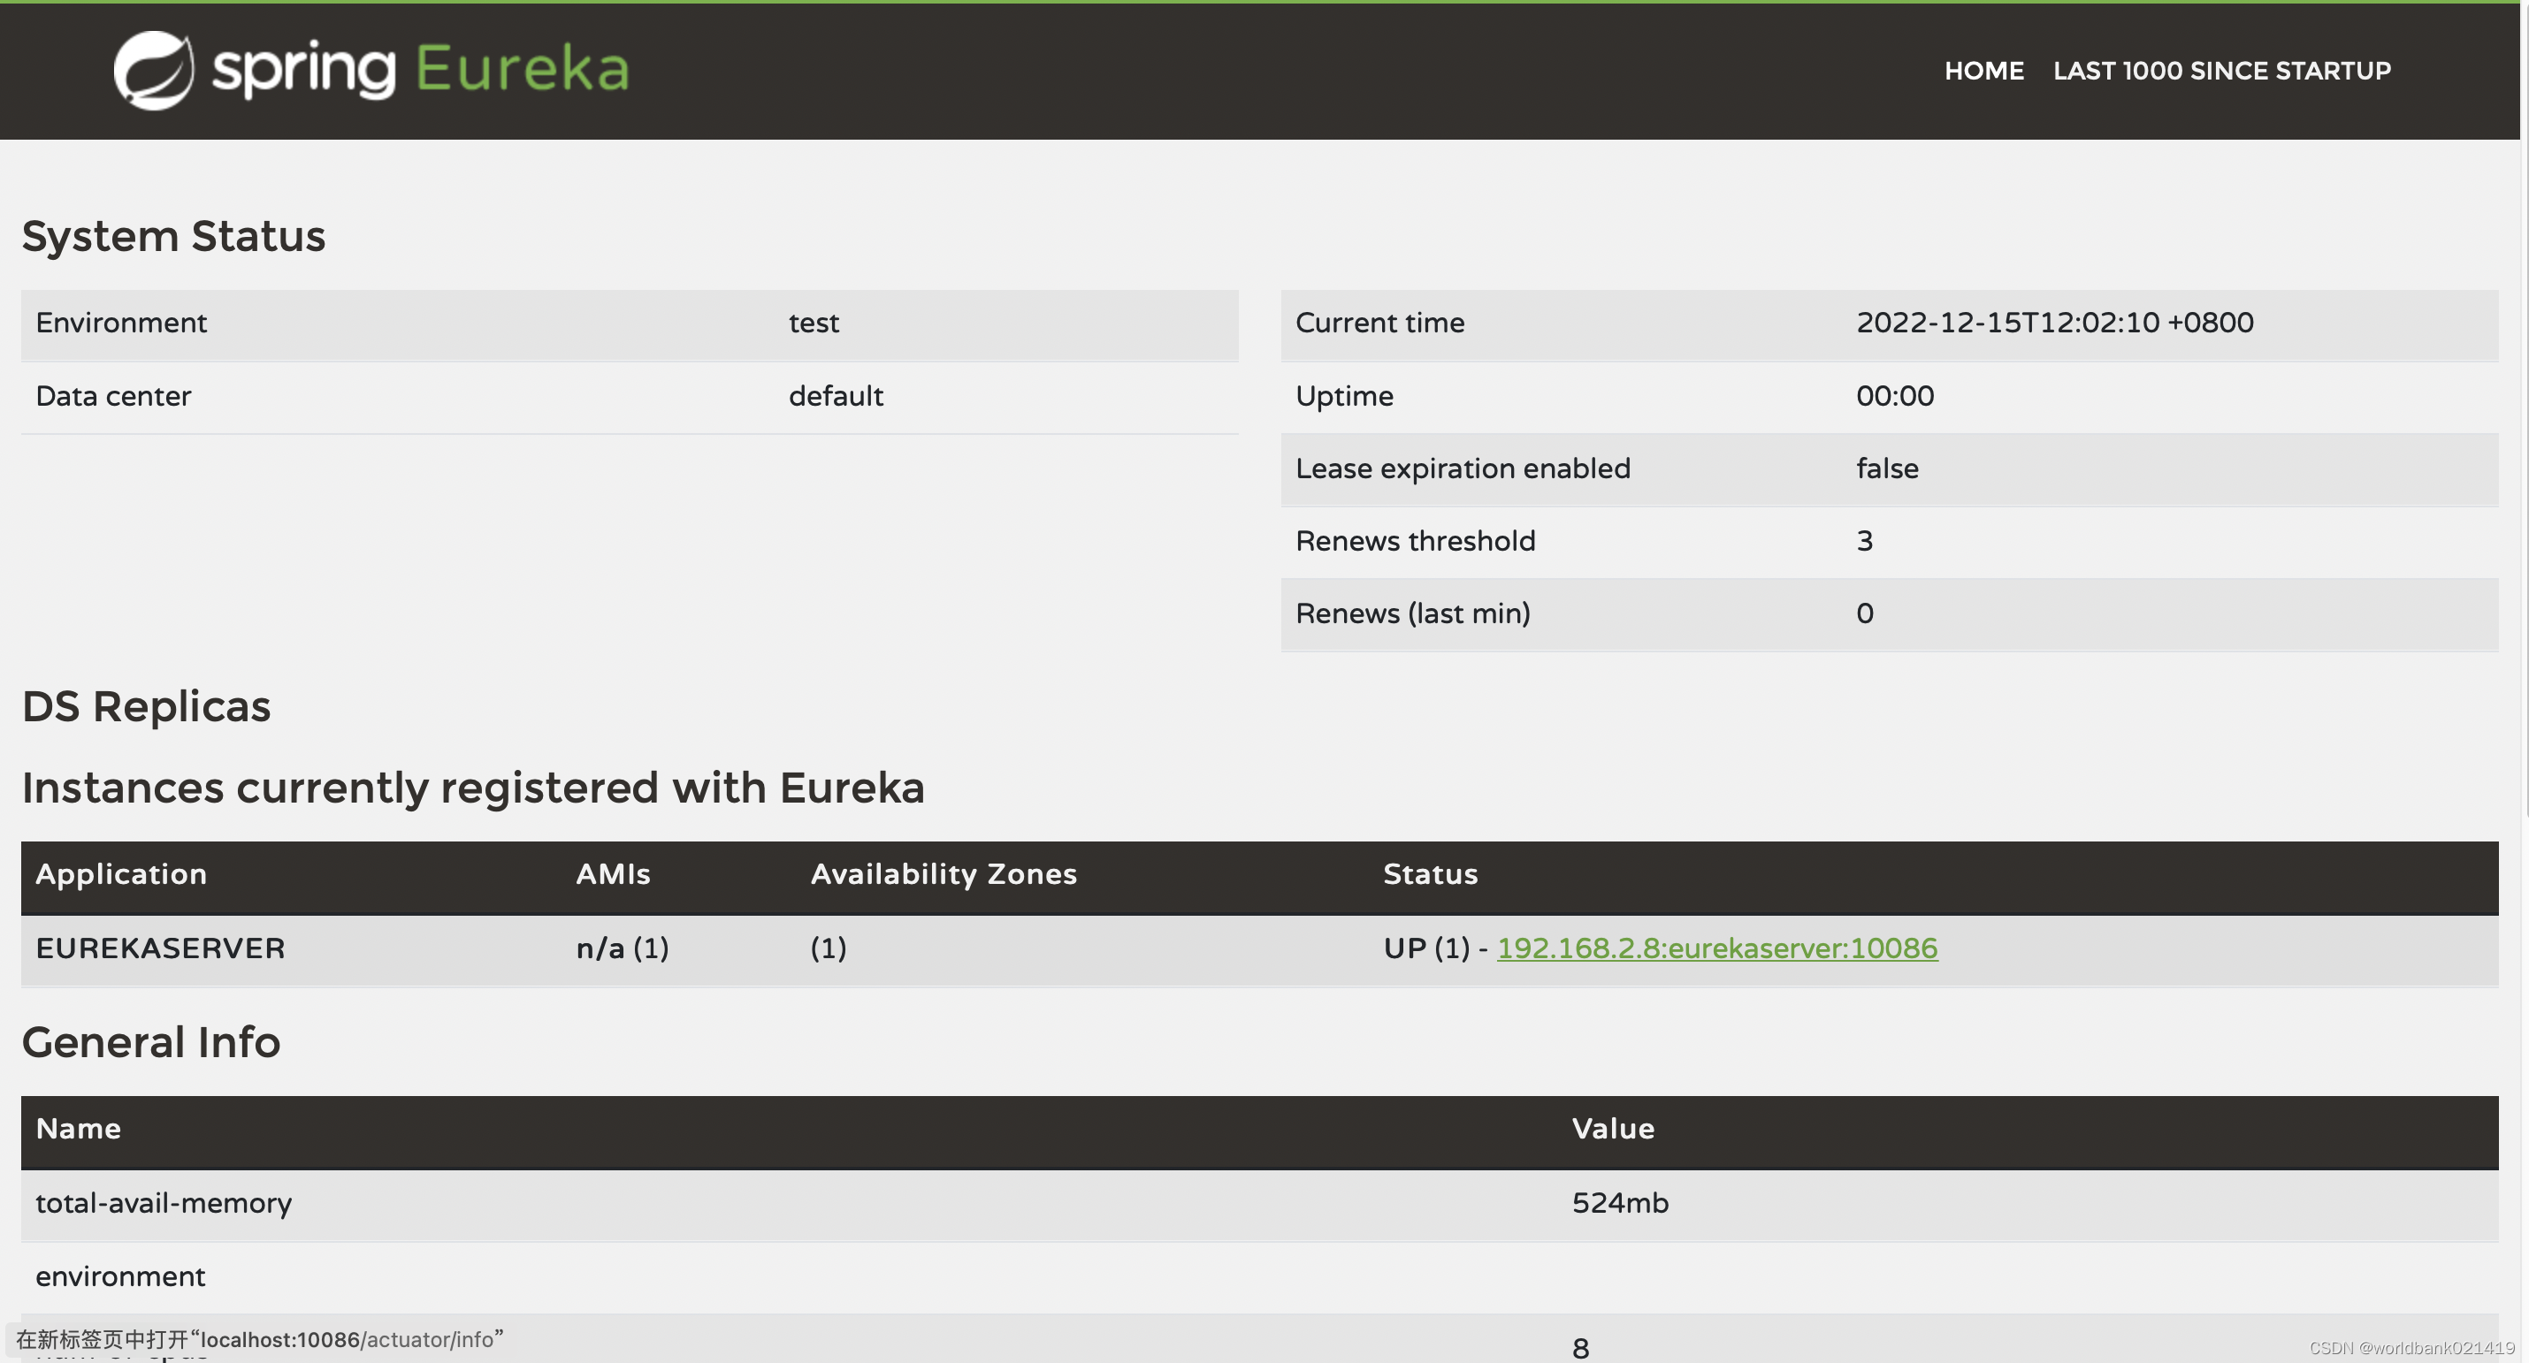Click the renews threshold value 3
The width and height of the screenshot is (2529, 1363).
click(1864, 541)
